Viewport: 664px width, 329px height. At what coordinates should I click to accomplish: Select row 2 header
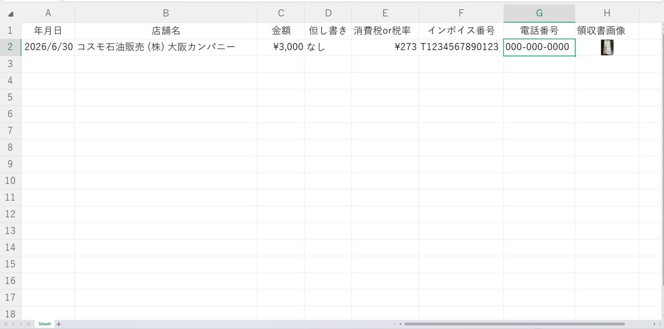[10, 47]
